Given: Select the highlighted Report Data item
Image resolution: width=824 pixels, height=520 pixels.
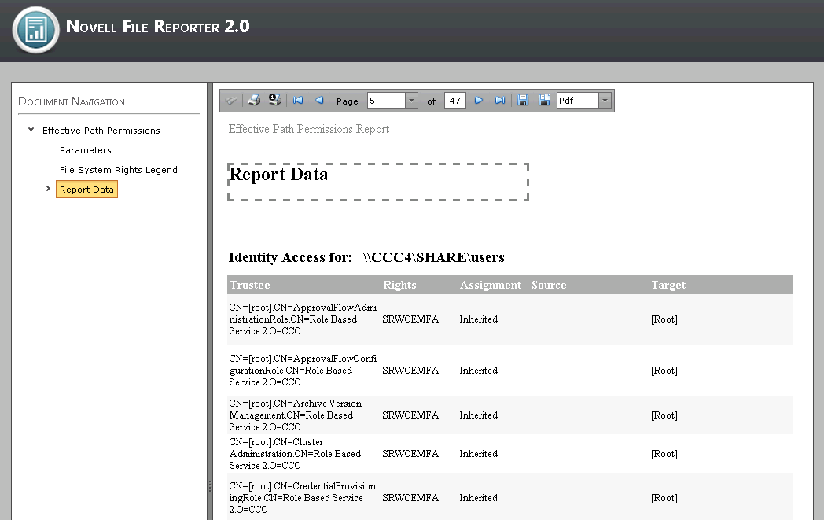Looking at the screenshot, I should pyautogui.click(x=86, y=190).
